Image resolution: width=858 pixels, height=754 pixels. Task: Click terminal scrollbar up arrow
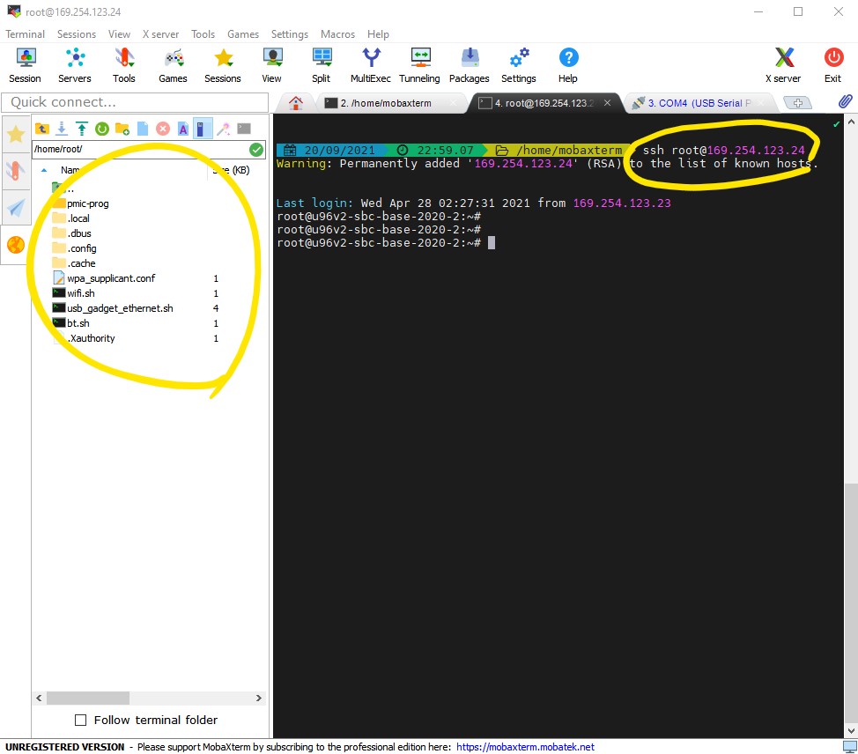point(851,122)
